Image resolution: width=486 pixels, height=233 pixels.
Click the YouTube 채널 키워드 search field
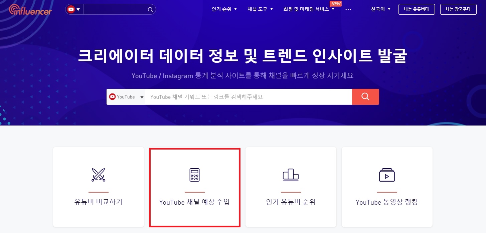click(x=249, y=97)
